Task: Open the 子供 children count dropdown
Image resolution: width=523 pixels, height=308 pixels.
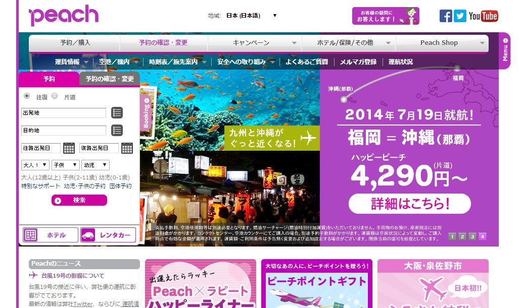Action: (65, 165)
